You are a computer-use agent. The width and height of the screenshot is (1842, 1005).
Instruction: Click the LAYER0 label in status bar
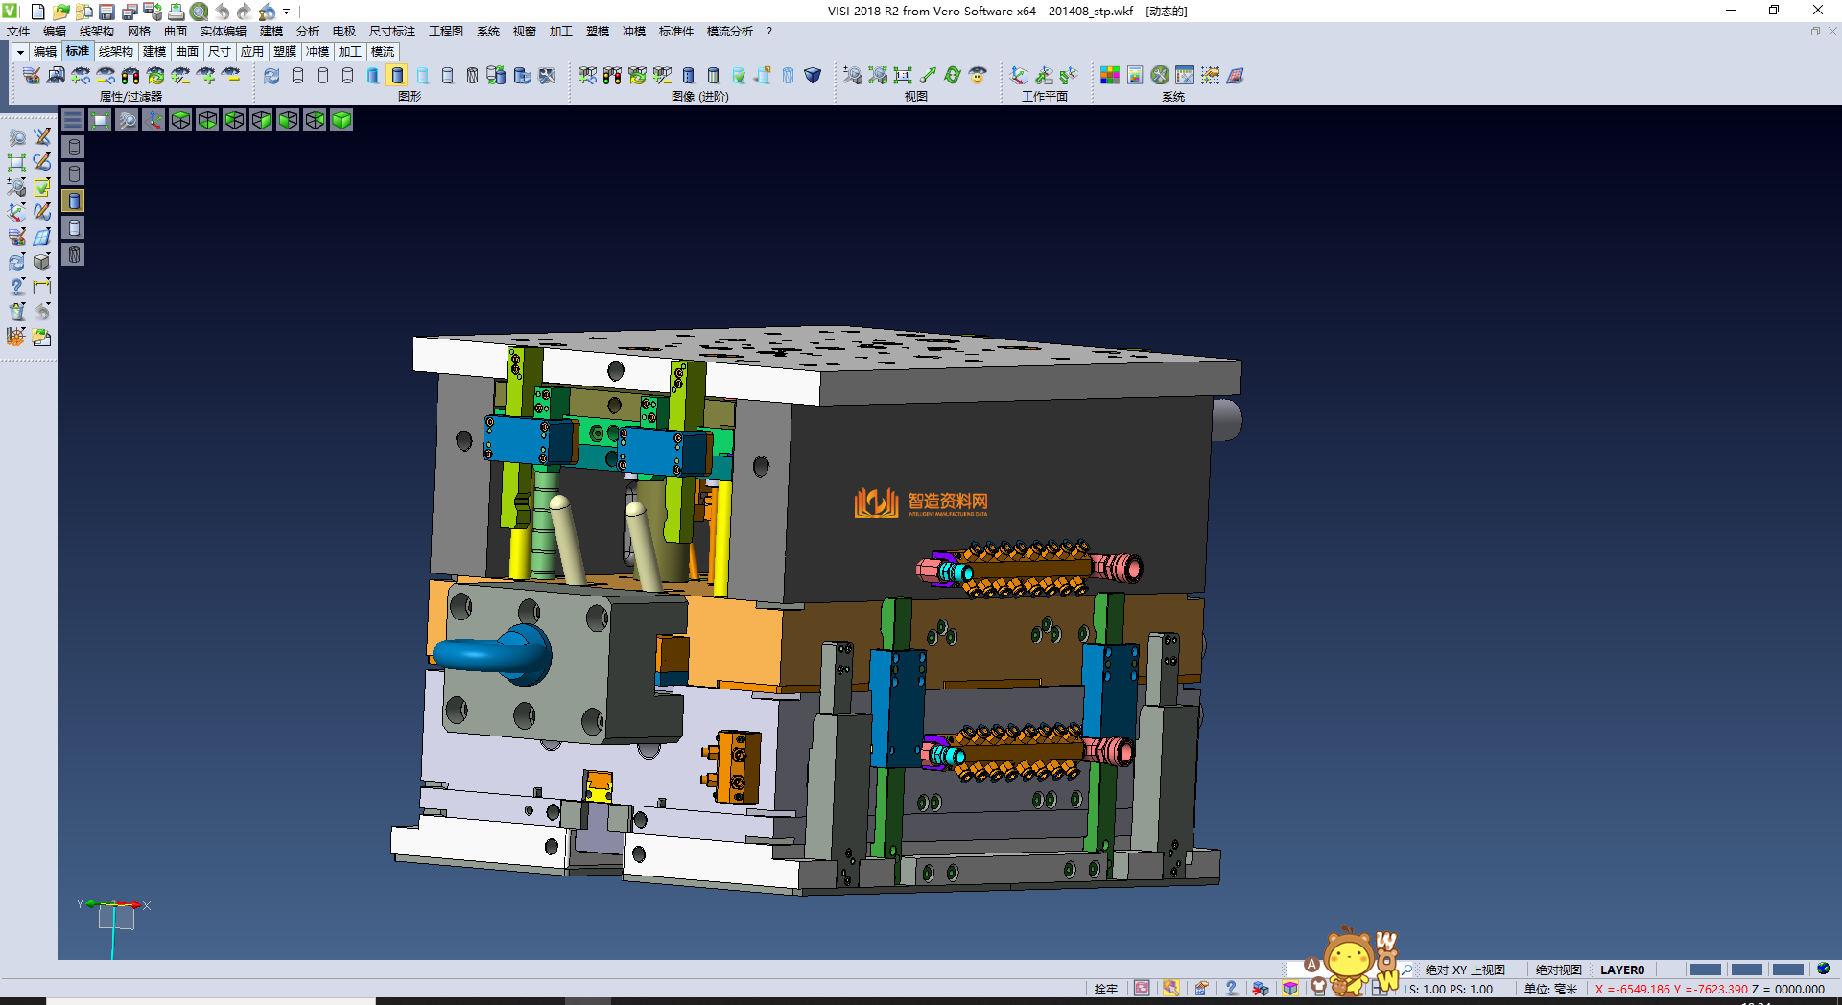1621,970
